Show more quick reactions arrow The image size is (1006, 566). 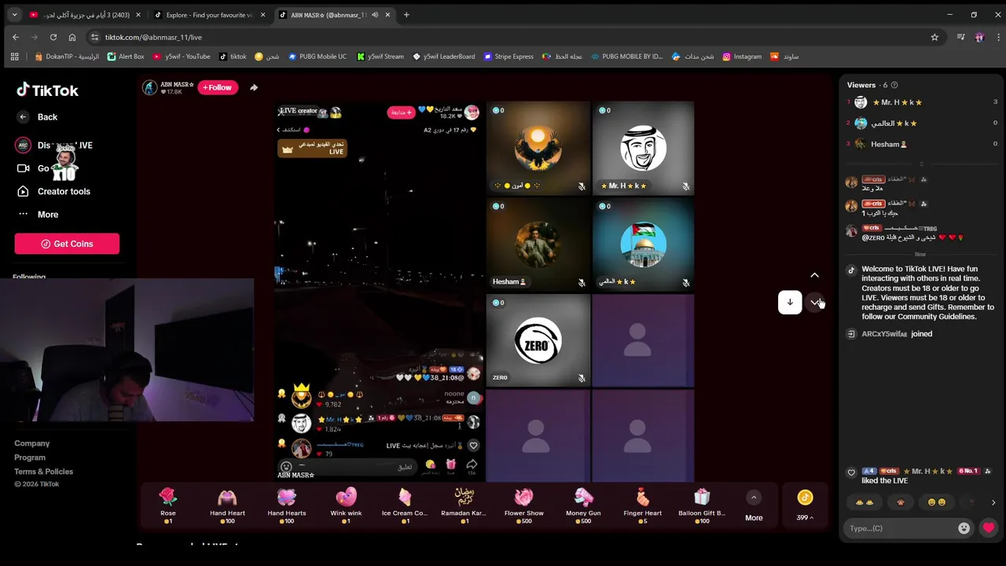(993, 502)
